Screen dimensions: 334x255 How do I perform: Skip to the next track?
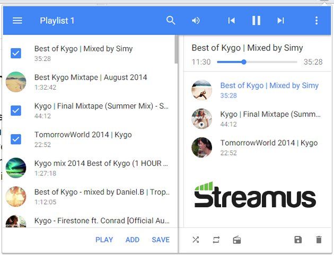[x=281, y=21]
